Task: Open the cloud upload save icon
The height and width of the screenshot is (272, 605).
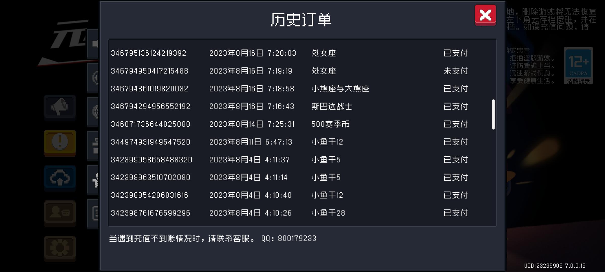Action: pyautogui.click(x=60, y=178)
